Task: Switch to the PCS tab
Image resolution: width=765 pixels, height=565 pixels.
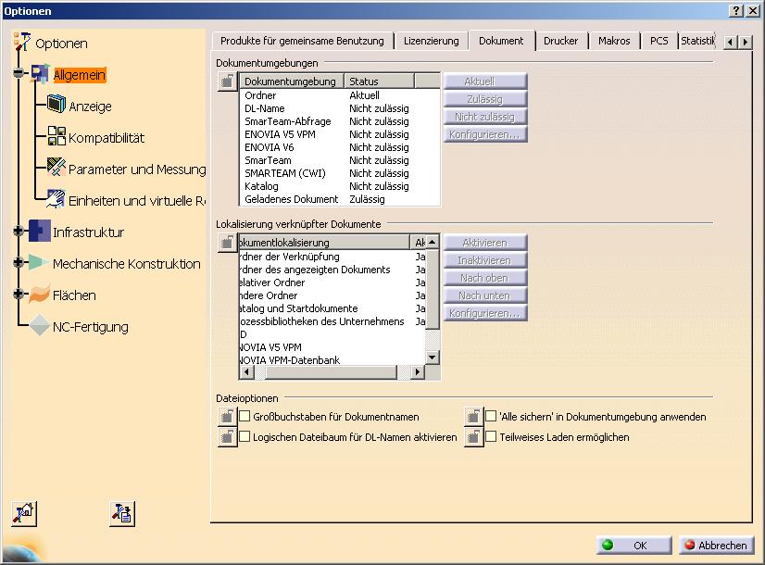Action: [659, 41]
